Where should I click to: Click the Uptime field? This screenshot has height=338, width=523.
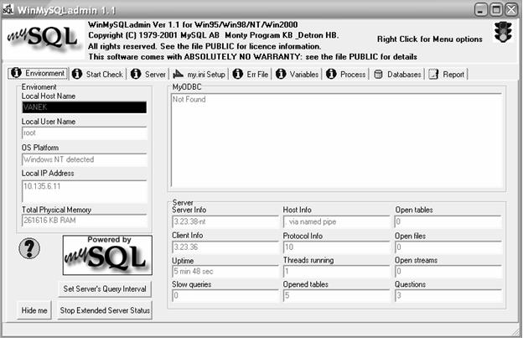pos(225,271)
